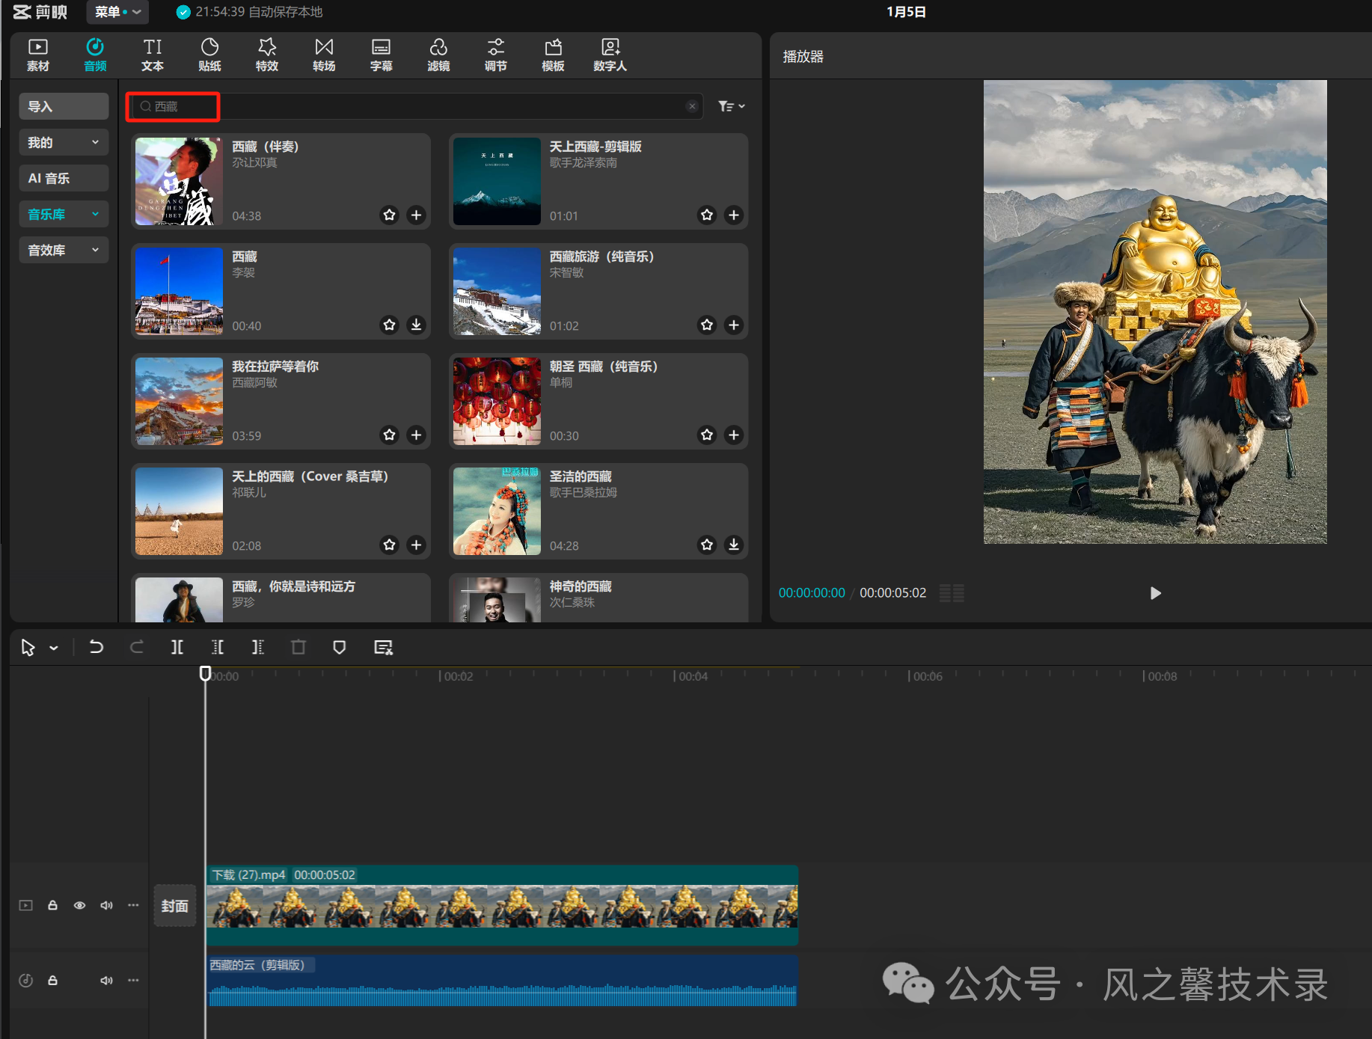Mute the audio track speaker icon
Viewport: 1372px width, 1039px height.
106,980
